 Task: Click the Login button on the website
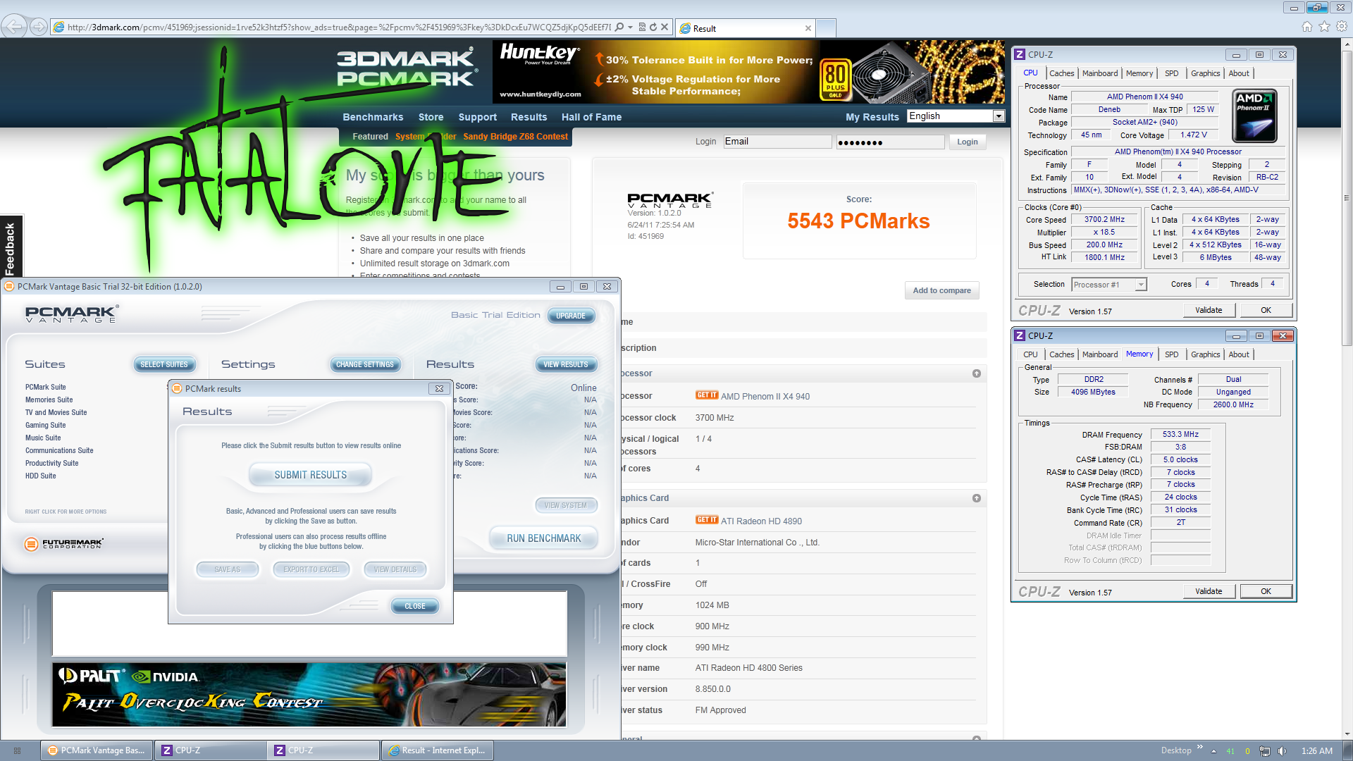(x=967, y=142)
